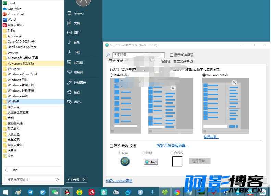Open the Microsoft Office 工具 folder

pos(33,58)
